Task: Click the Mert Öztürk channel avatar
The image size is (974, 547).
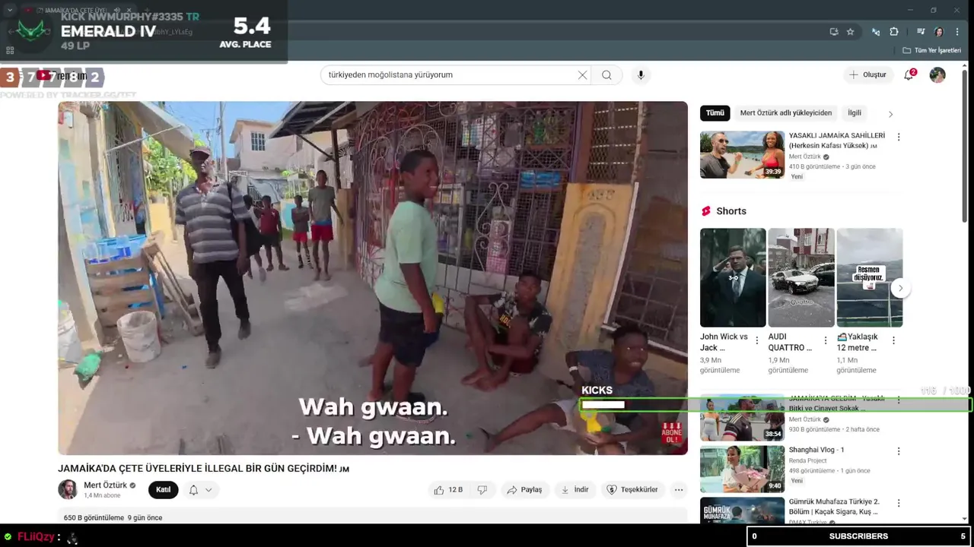Action: [x=68, y=489]
